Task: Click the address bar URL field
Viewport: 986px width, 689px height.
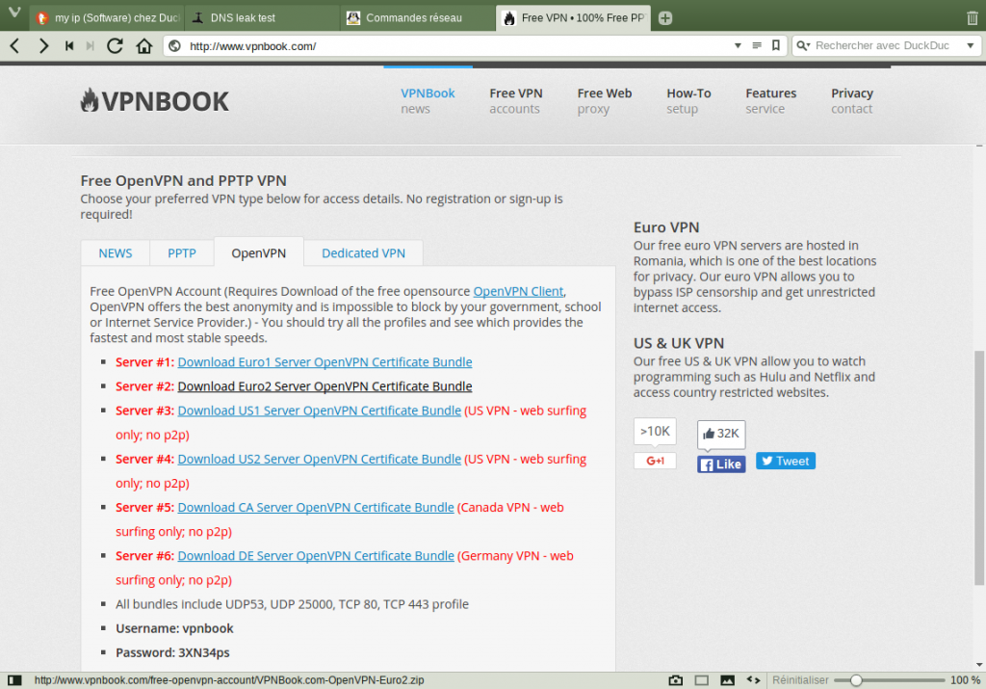Action: tap(459, 46)
